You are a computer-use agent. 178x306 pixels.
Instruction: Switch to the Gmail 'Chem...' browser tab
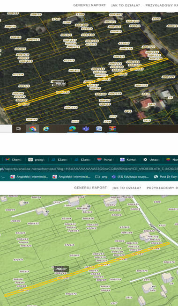click(14, 160)
